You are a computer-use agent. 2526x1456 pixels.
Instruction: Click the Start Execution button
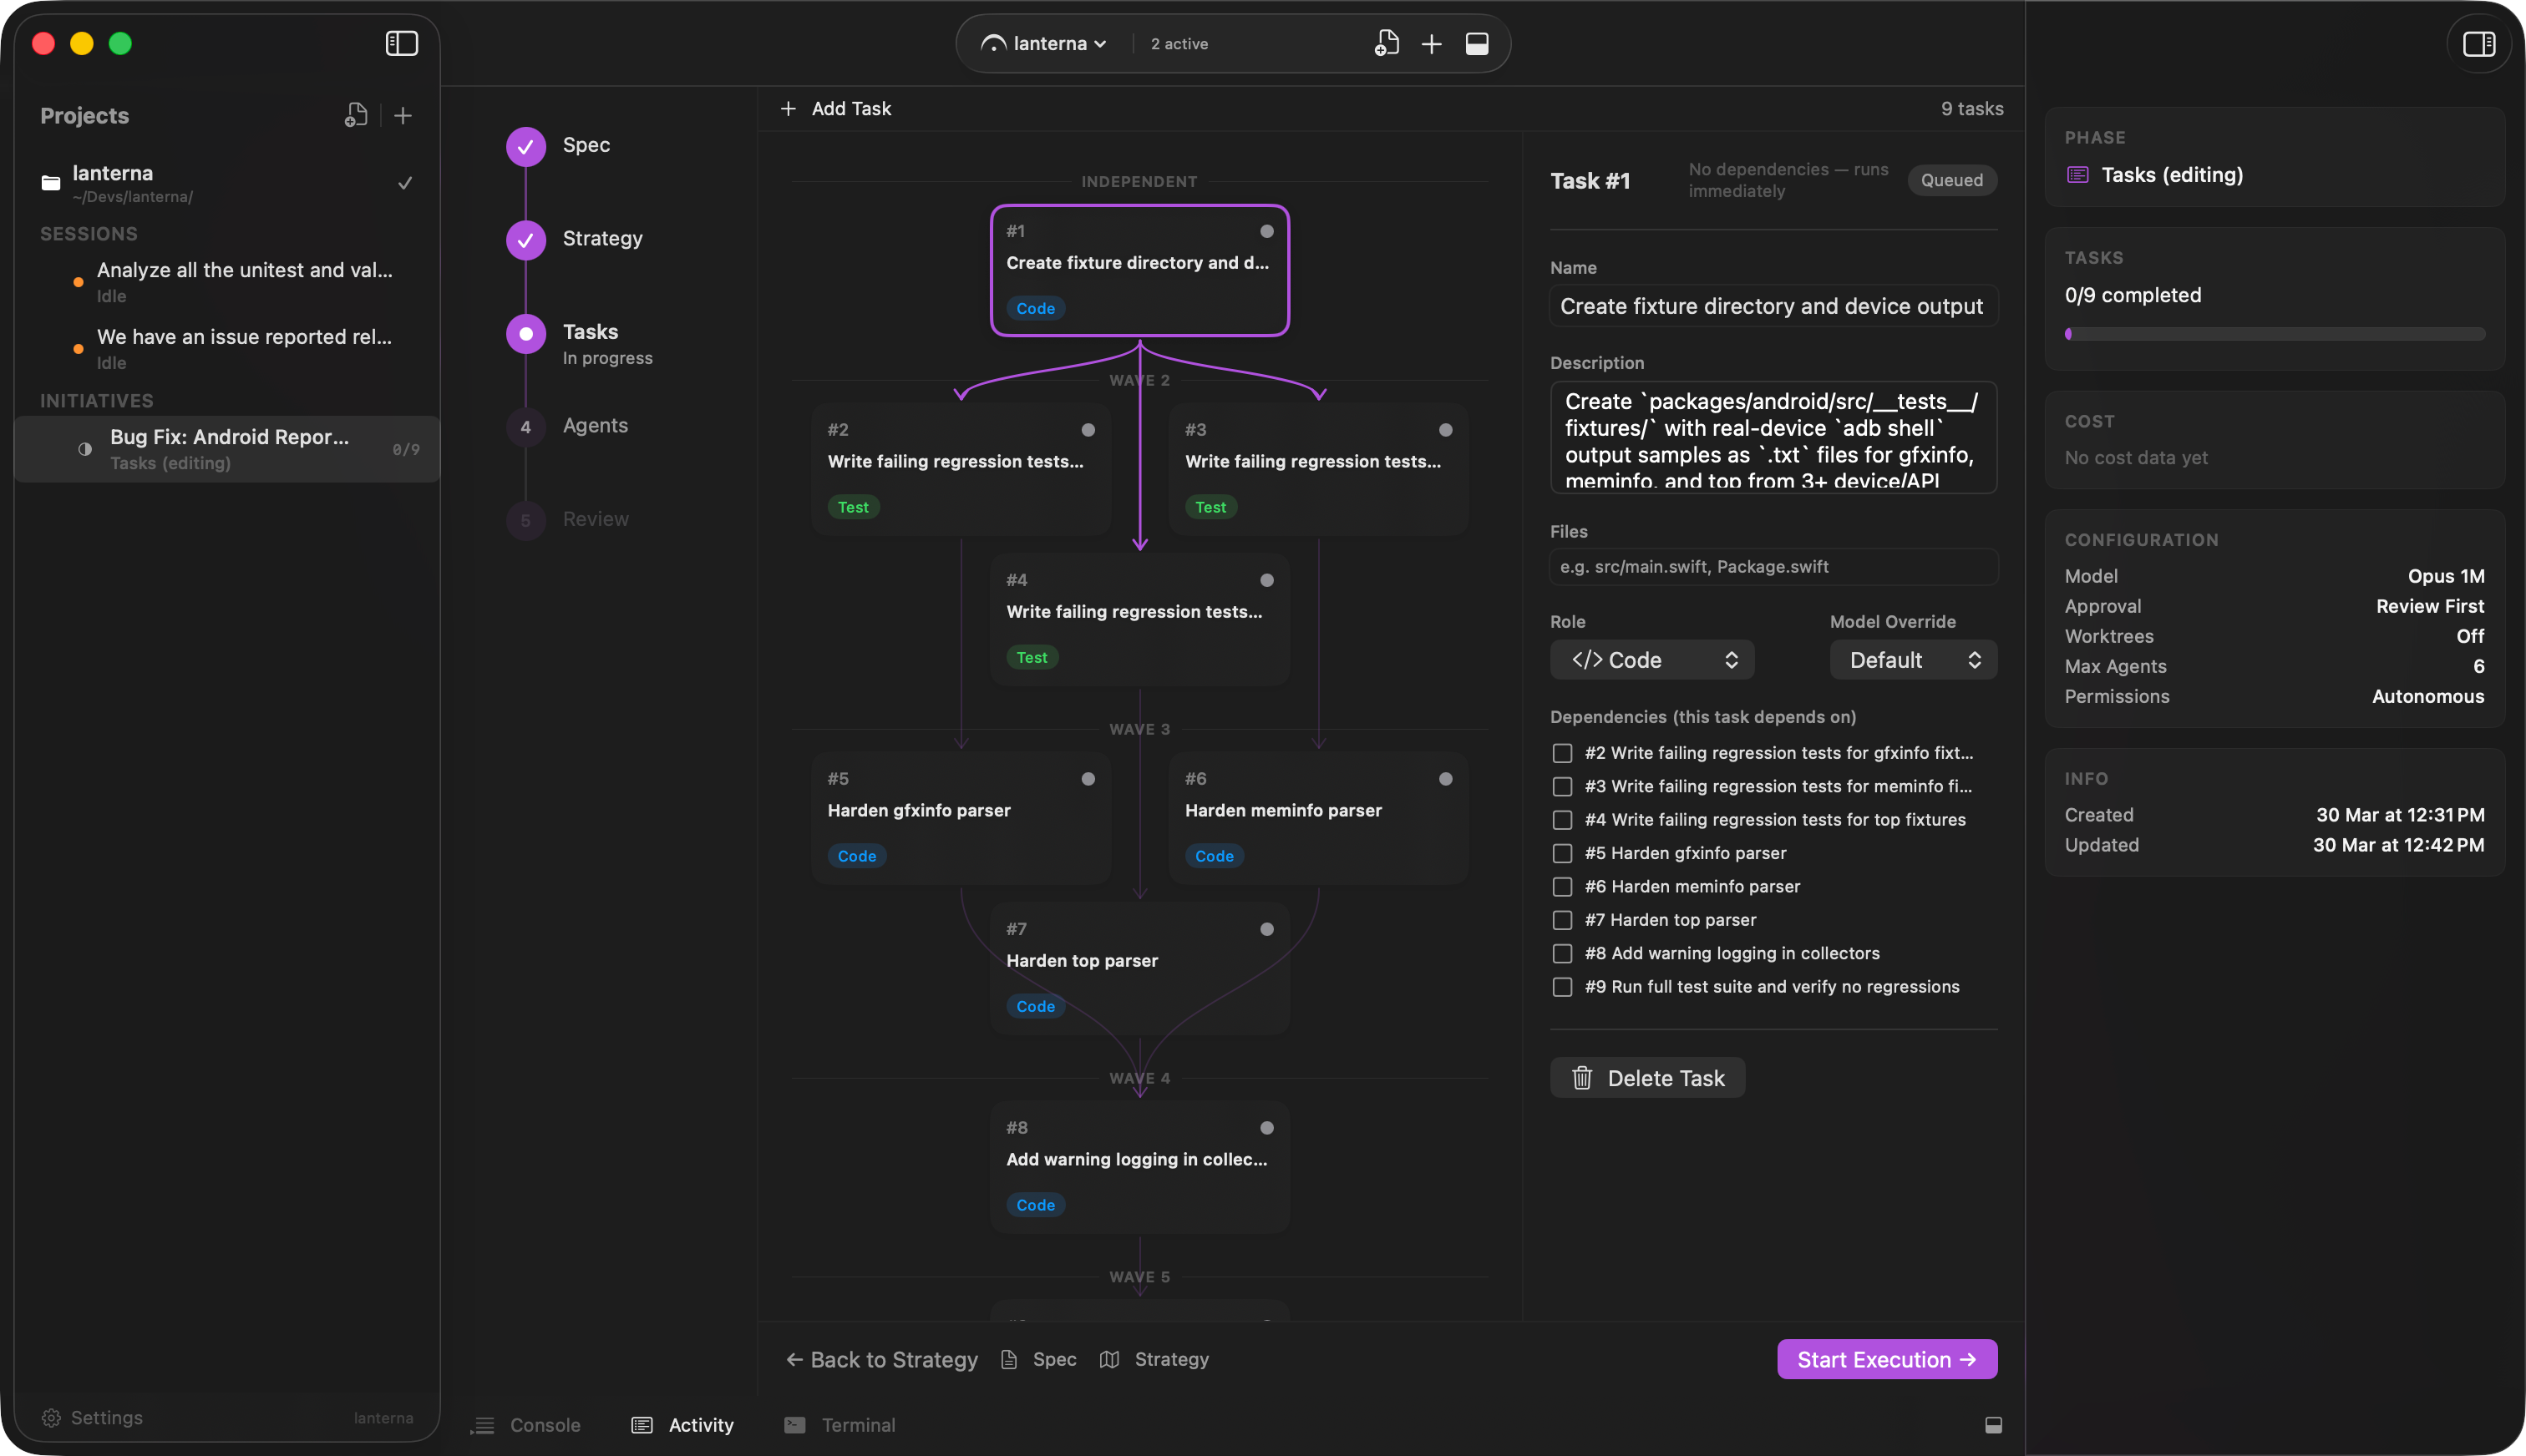(x=1887, y=1359)
